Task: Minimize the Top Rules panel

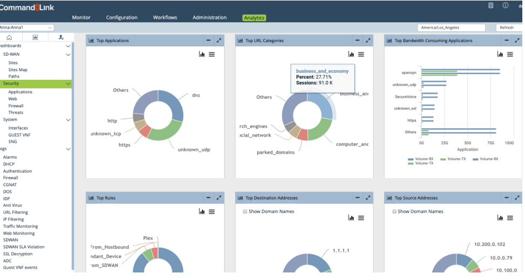Action: (208, 197)
